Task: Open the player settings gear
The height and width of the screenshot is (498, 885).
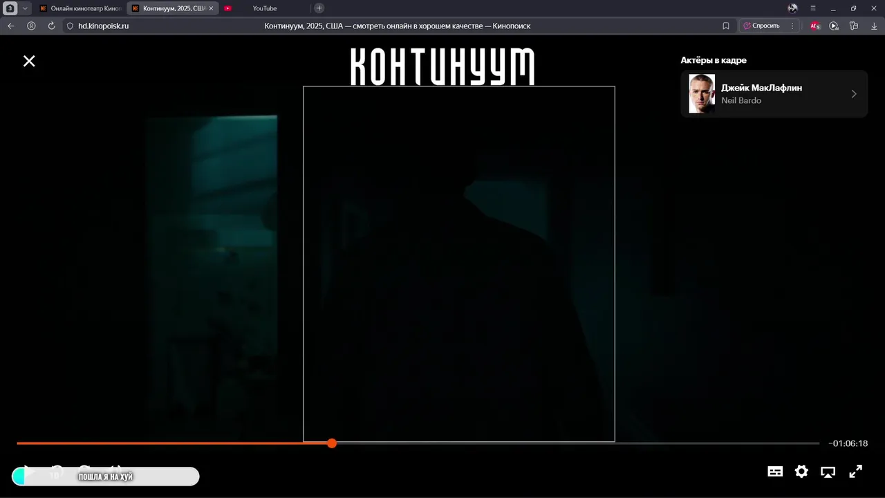Action: 801,472
